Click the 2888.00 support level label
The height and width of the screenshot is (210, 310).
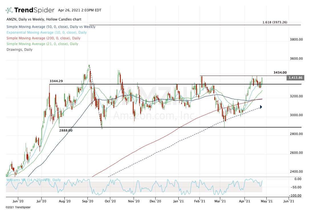tap(66, 130)
